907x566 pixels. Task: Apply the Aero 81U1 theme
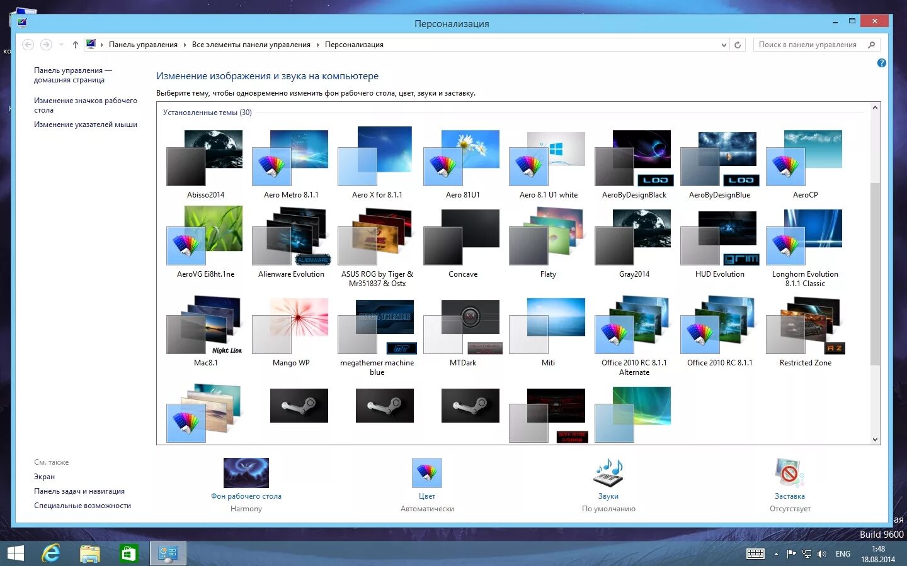pos(462,163)
